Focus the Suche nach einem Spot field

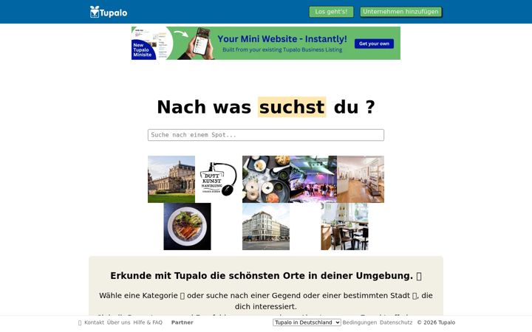[266, 135]
